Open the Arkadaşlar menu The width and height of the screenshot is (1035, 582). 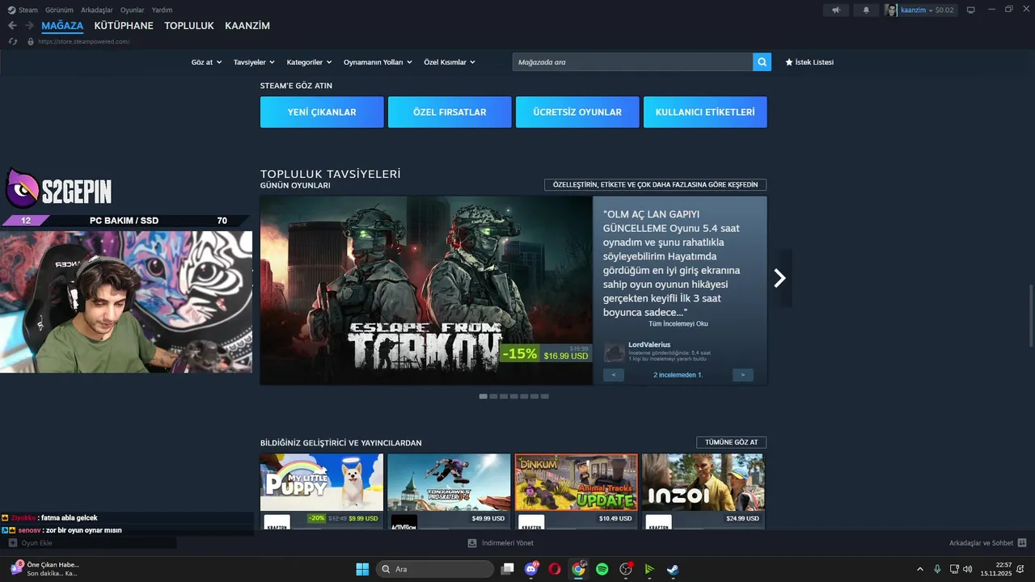[97, 10]
